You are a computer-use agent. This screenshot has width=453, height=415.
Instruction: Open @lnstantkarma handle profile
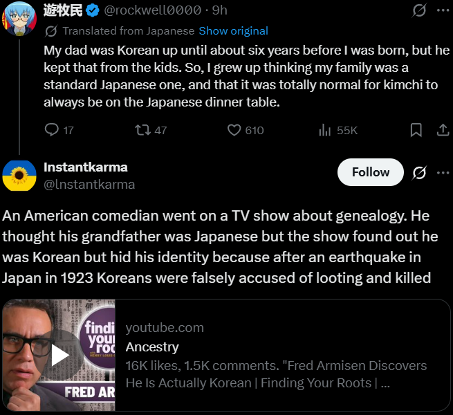click(x=89, y=185)
